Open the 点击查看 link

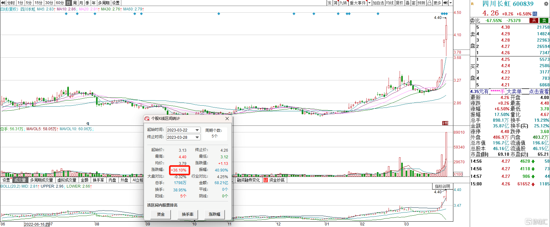pyautogui.click(x=539, y=91)
